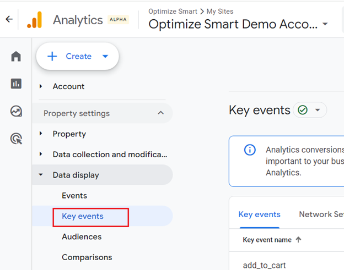Open the Reports bar chart icon
Viewport: 344px width, 270px height.
(x=16, y=84)
